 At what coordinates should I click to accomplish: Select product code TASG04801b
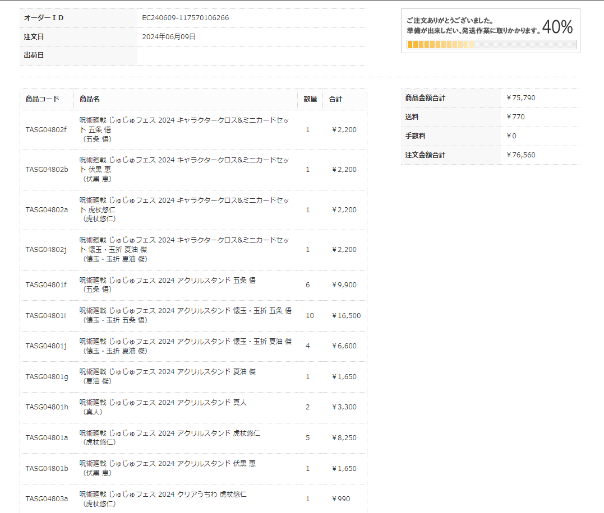[x=47, y=468]
